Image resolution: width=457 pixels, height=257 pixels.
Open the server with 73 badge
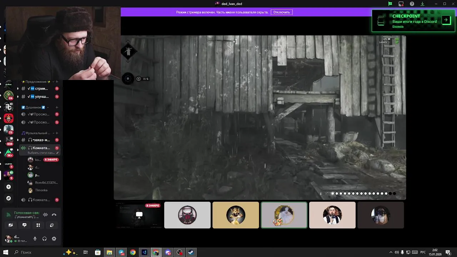tap(9, 129)
